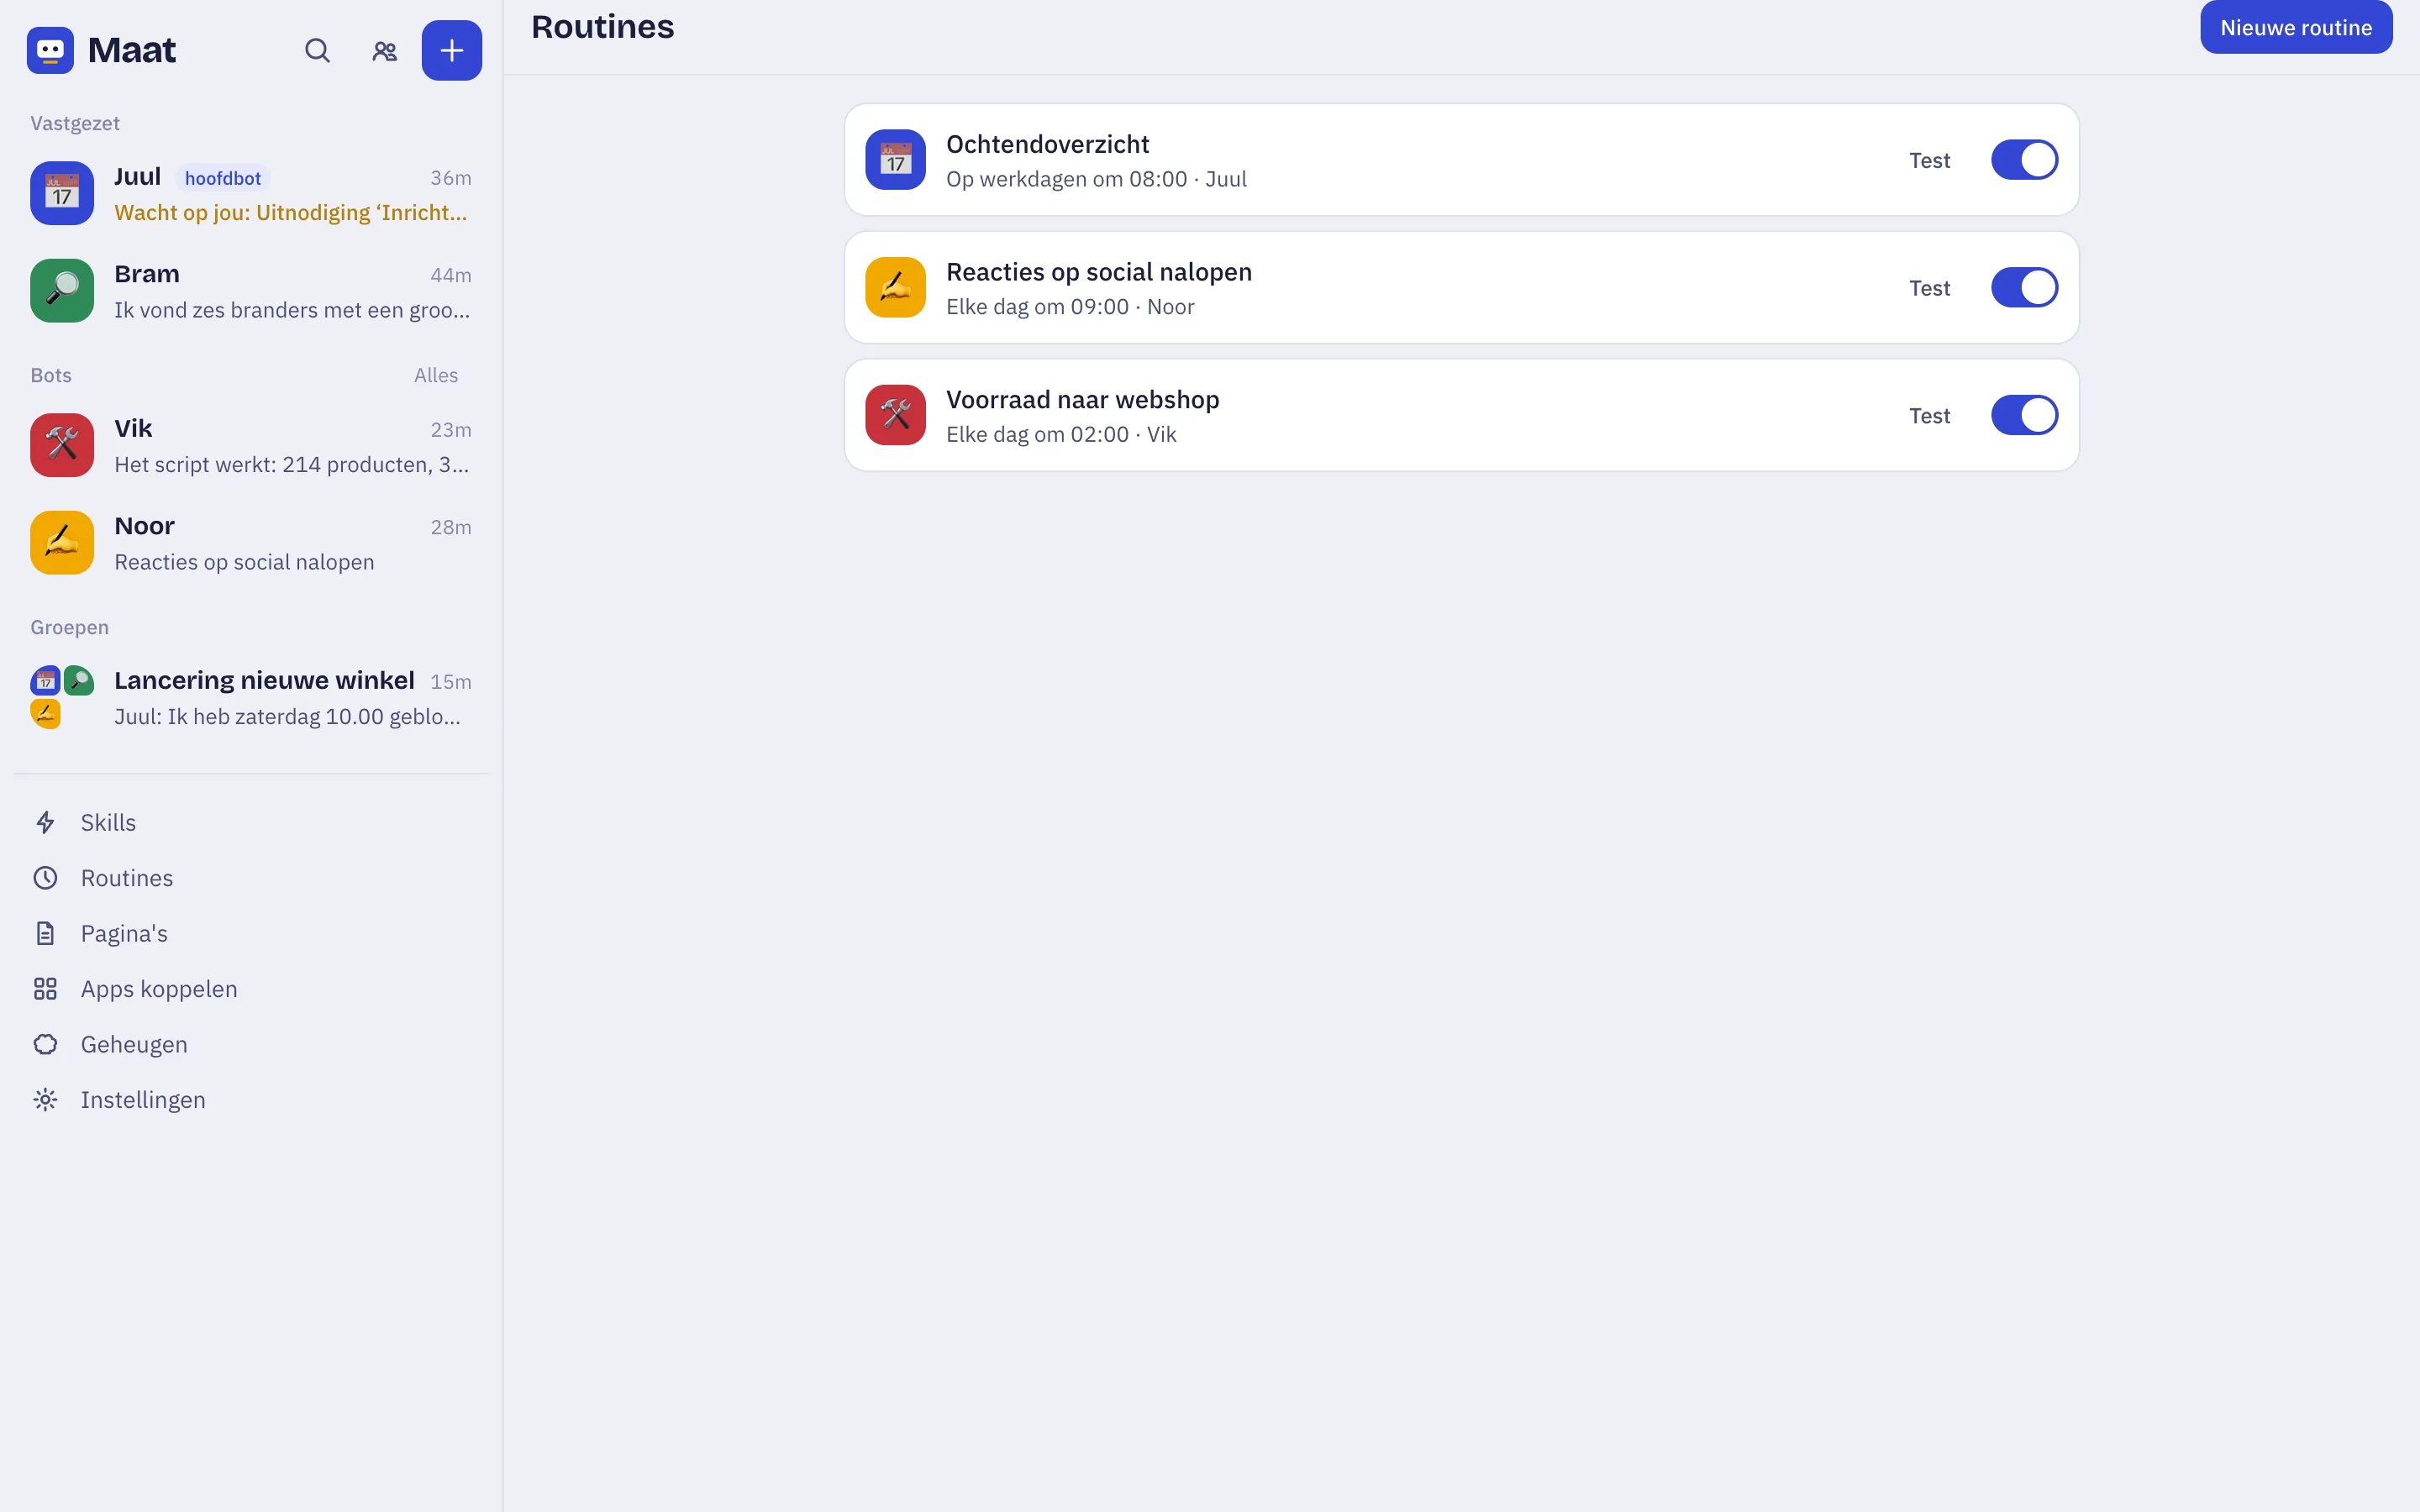Image resolution: width=2420 pixels, height=1512 pixels.
Task: Open the people/contacts icon
Action: coord(385,50)
